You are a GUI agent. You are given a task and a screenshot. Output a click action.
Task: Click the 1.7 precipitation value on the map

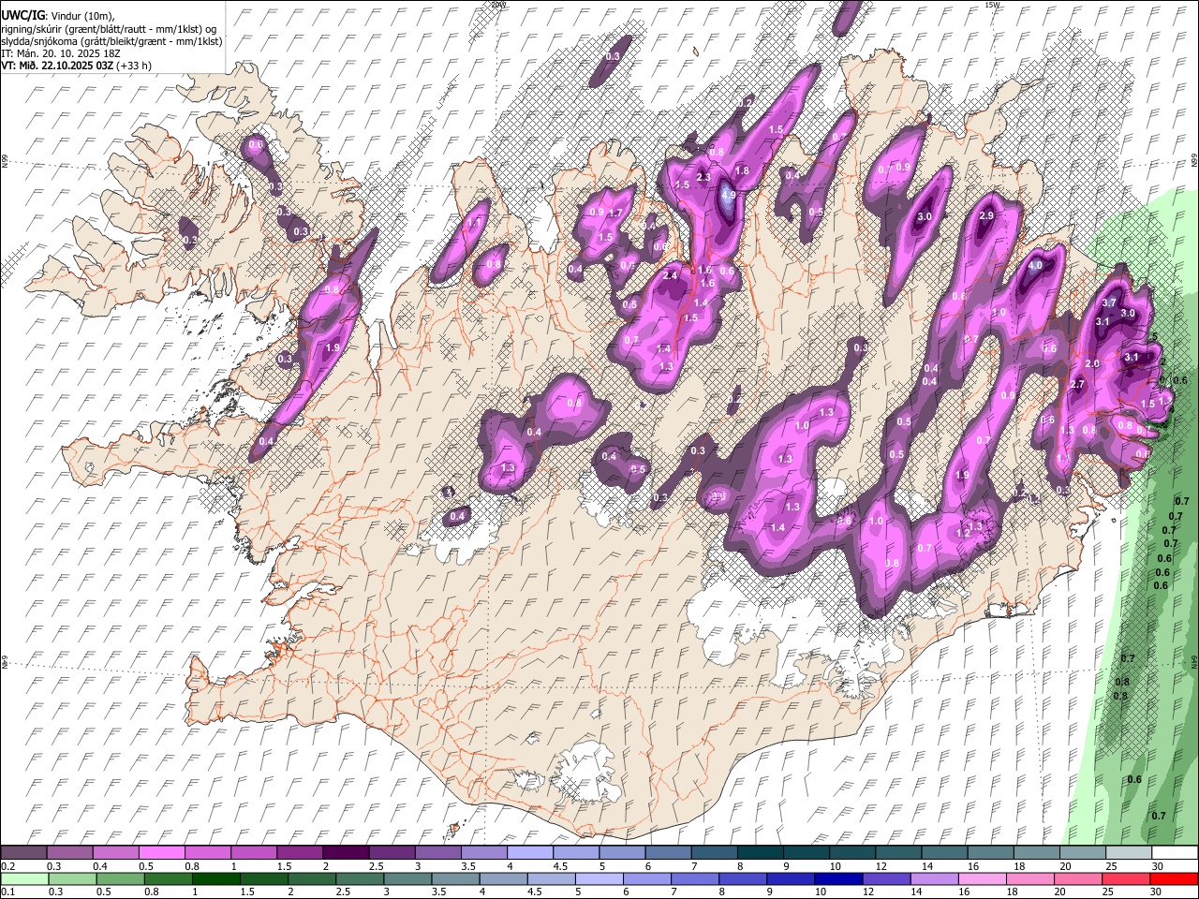click(615, 214)
